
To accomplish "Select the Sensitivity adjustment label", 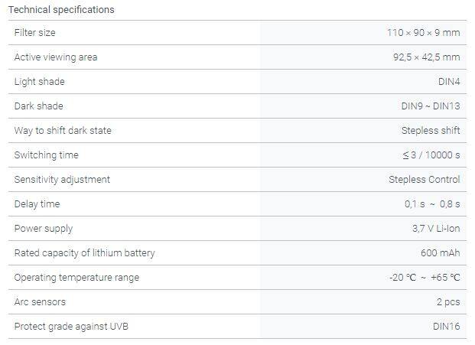I will click(x=63, y=180).
